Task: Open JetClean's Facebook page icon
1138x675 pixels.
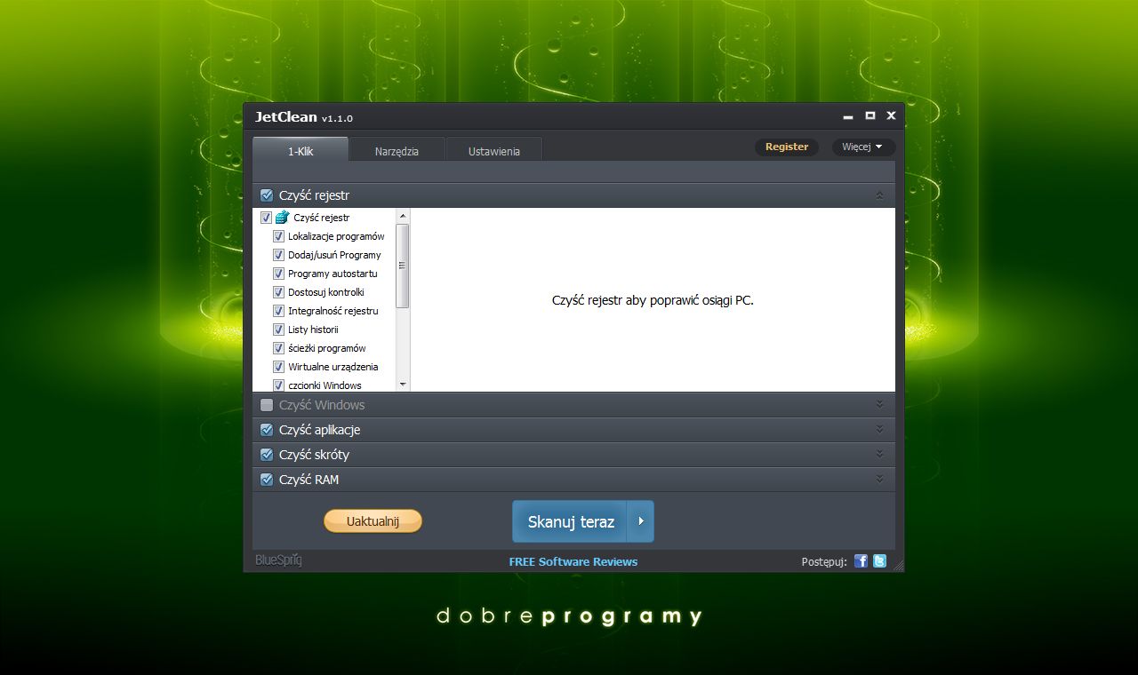Action: click(861, 561)
